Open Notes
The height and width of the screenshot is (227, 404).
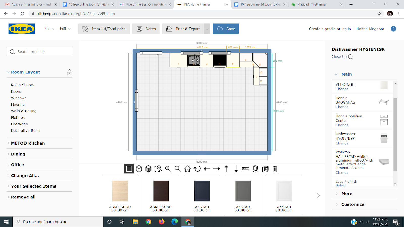tap(146, 29)
